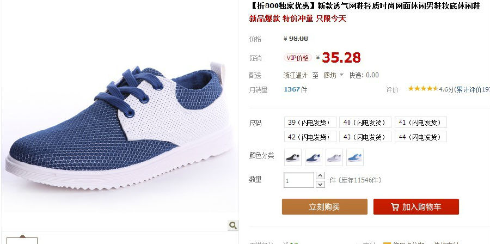Screen dimensions: 490x244
Task: Pick size 42 option
Action: pos(310,137)
